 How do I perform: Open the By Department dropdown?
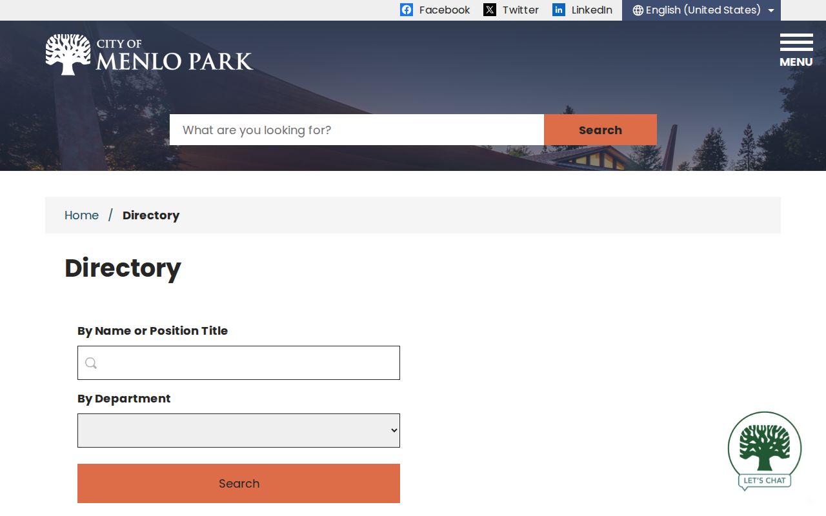pos(239,430)
